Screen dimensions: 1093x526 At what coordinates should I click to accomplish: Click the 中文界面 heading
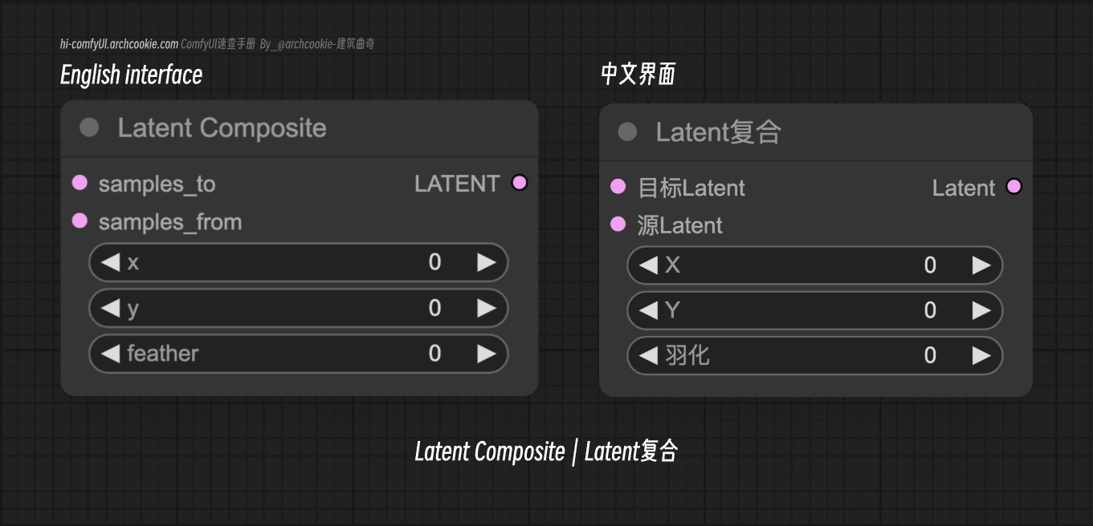[638, 75]
